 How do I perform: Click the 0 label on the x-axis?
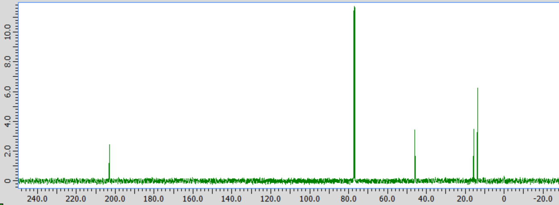(504, 199)
